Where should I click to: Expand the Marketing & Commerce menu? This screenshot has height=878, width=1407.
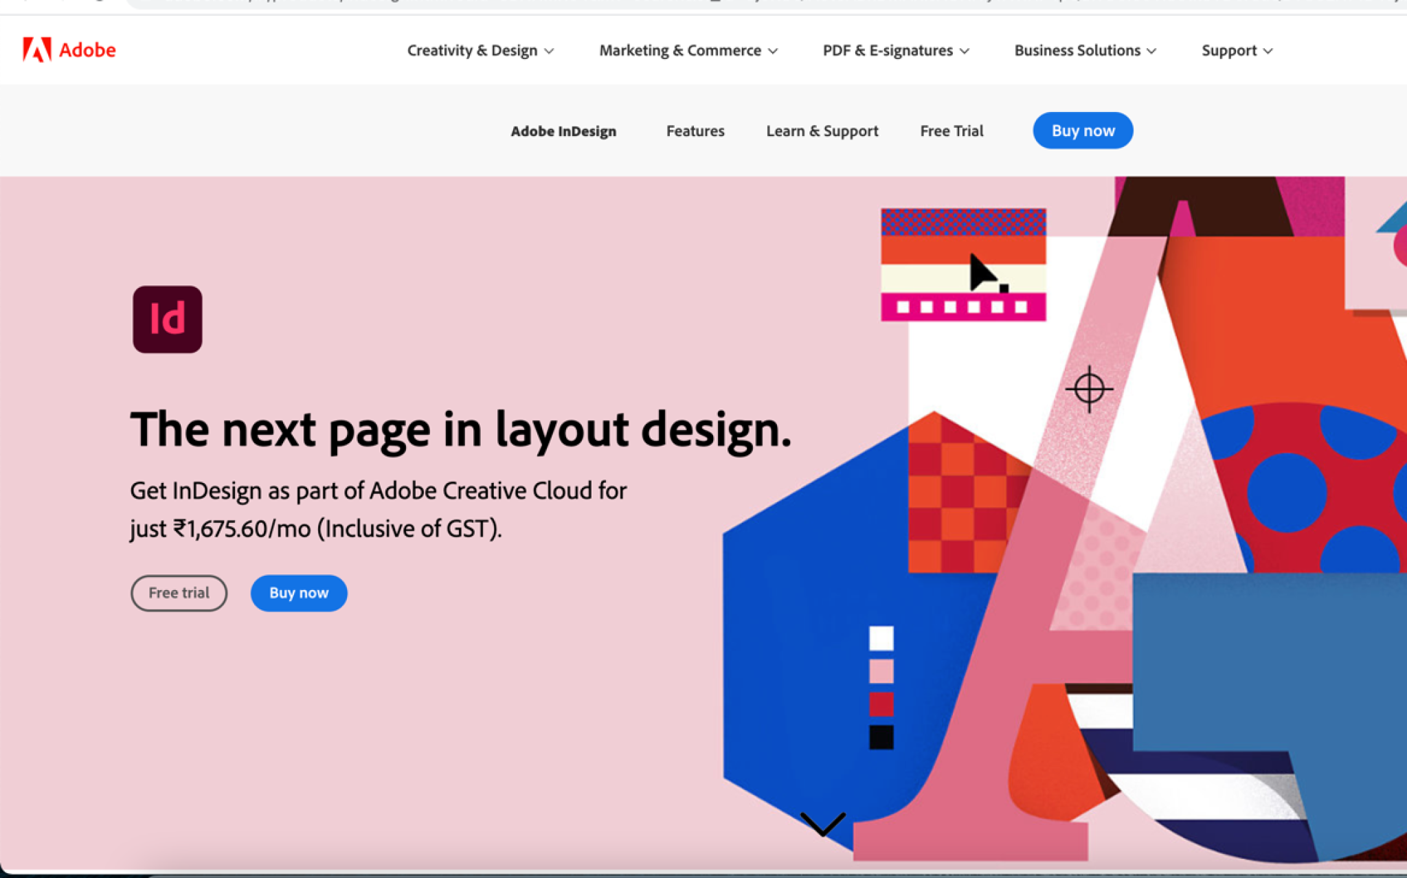[688, 51]
